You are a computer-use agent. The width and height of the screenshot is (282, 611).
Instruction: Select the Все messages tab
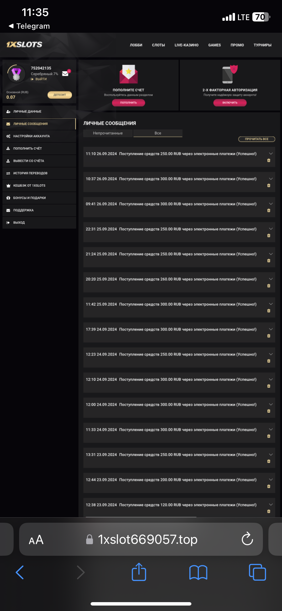click(x=158, y=133)
